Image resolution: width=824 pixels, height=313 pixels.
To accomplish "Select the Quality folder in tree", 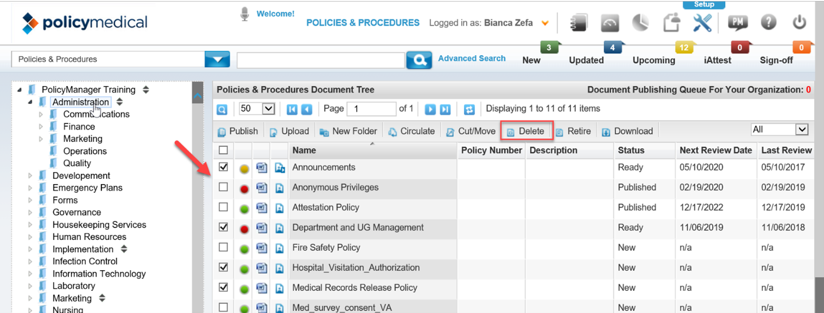I will coord(77,163).
